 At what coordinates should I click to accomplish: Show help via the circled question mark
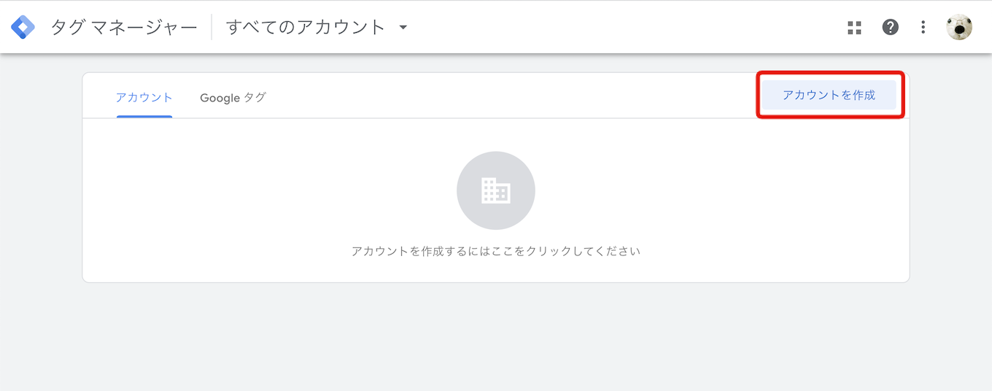pyautogui.click(x=890, y=27)
